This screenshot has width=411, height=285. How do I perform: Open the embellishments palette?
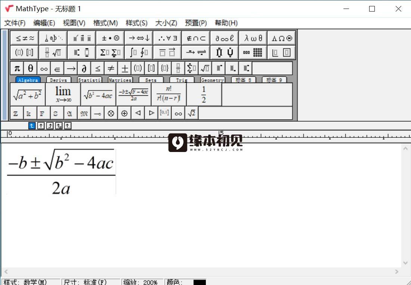(82, 38)
